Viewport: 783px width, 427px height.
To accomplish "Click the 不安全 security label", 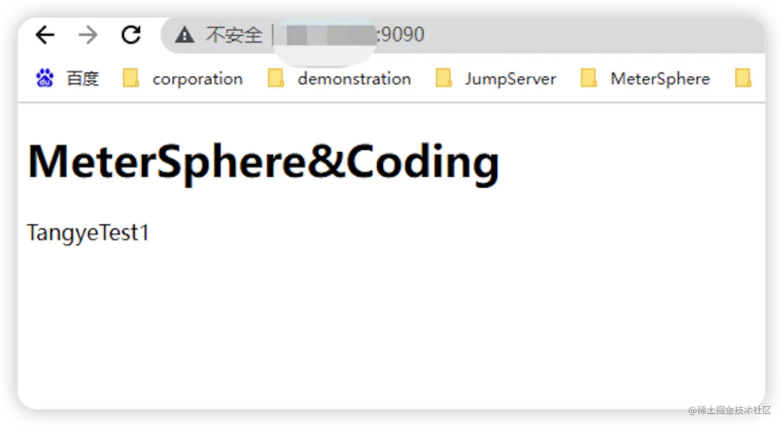I will (x=234, y=35).
